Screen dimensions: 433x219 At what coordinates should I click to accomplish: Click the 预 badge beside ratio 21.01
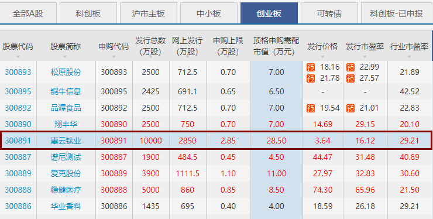point(350,108)
